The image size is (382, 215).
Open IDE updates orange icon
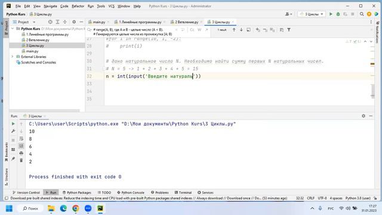(369, 14)
